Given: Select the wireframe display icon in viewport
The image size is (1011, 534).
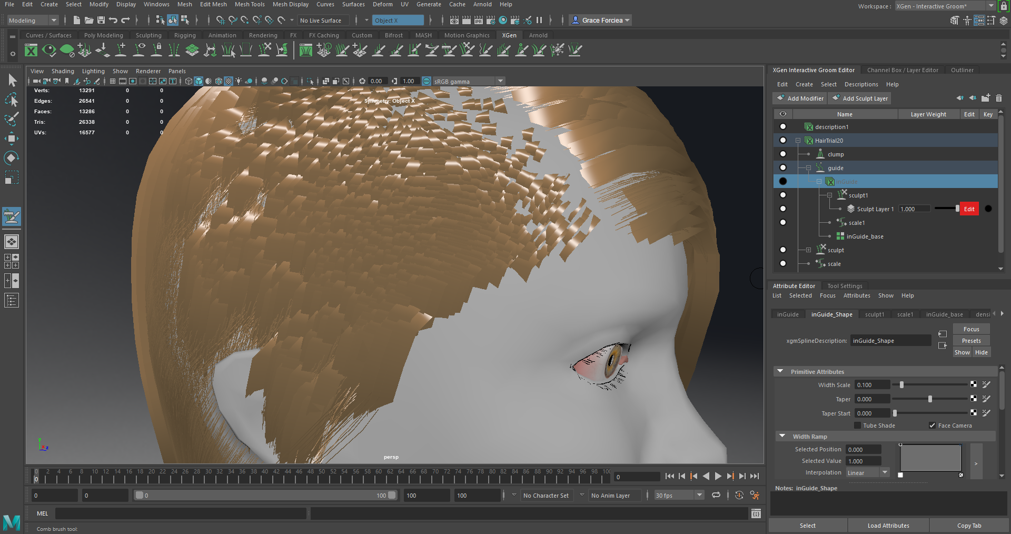Looking at the screenshot, I should (188, 81).
